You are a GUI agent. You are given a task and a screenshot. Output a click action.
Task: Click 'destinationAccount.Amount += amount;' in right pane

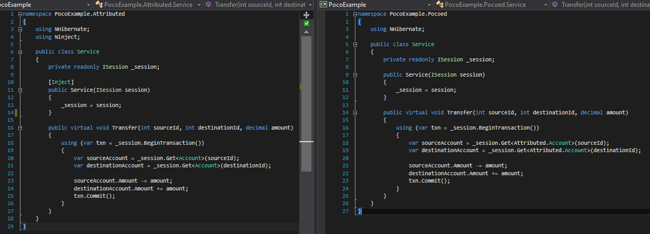coord(466,173)
